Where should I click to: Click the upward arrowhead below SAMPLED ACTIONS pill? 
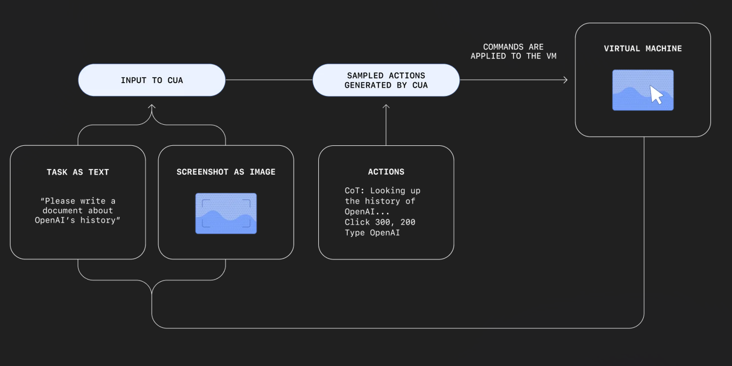(386, 107)
